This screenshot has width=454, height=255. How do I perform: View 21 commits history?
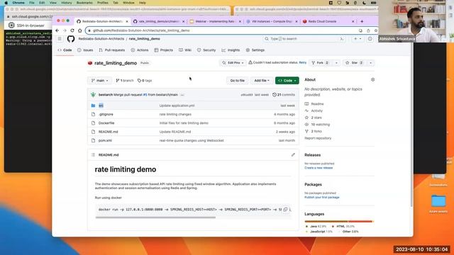[x=284, y=95]
